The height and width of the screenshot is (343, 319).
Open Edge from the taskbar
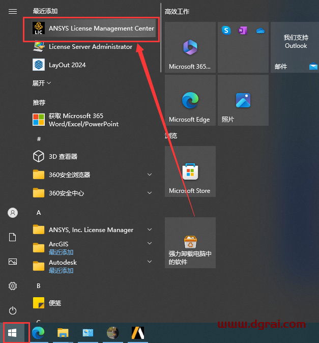38,333
